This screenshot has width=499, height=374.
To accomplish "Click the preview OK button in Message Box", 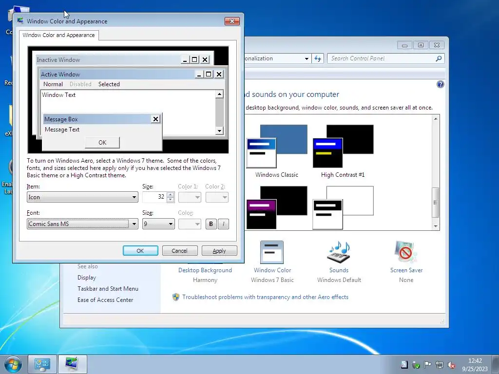I will pos(102,143).
